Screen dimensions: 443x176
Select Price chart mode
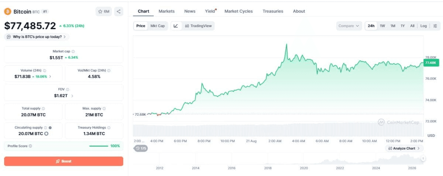coord(141,26)
